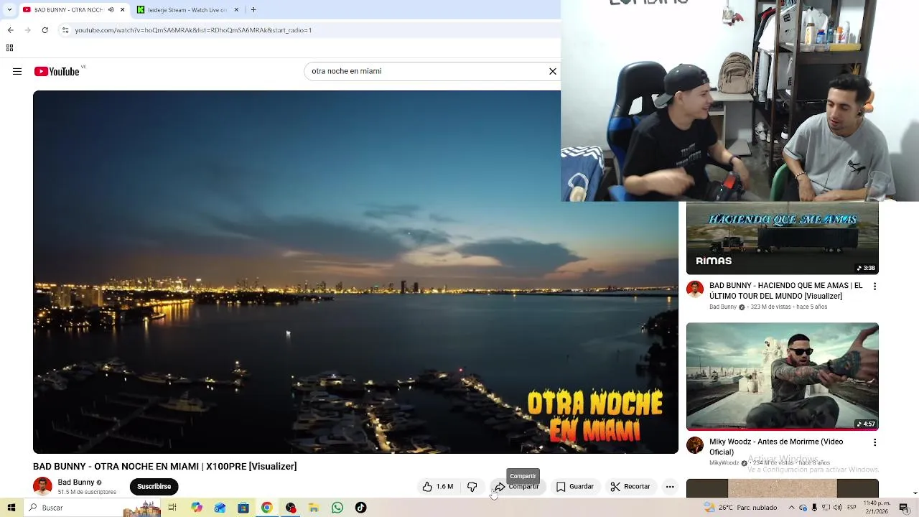Open Haciendo Que Me Amas title link

coord(786,291)
